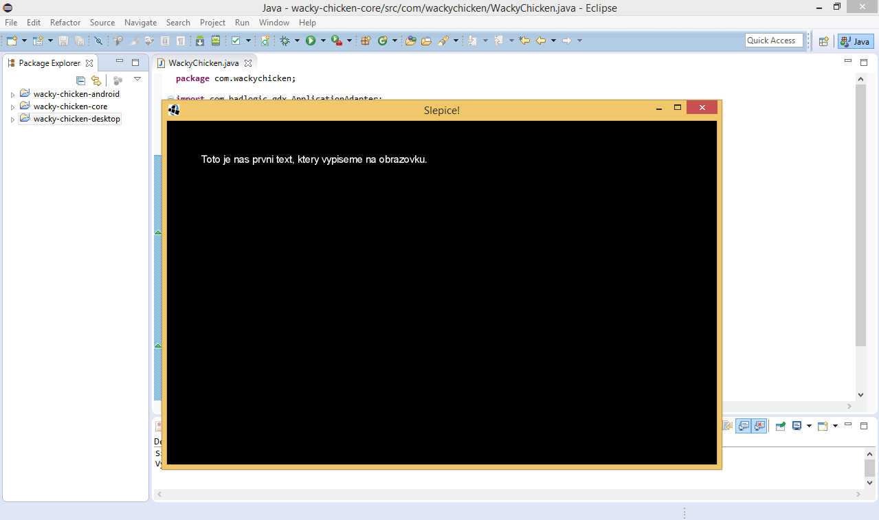Select the wacky-chicken-desktop project
879x520 pixels.
[76, 119]
